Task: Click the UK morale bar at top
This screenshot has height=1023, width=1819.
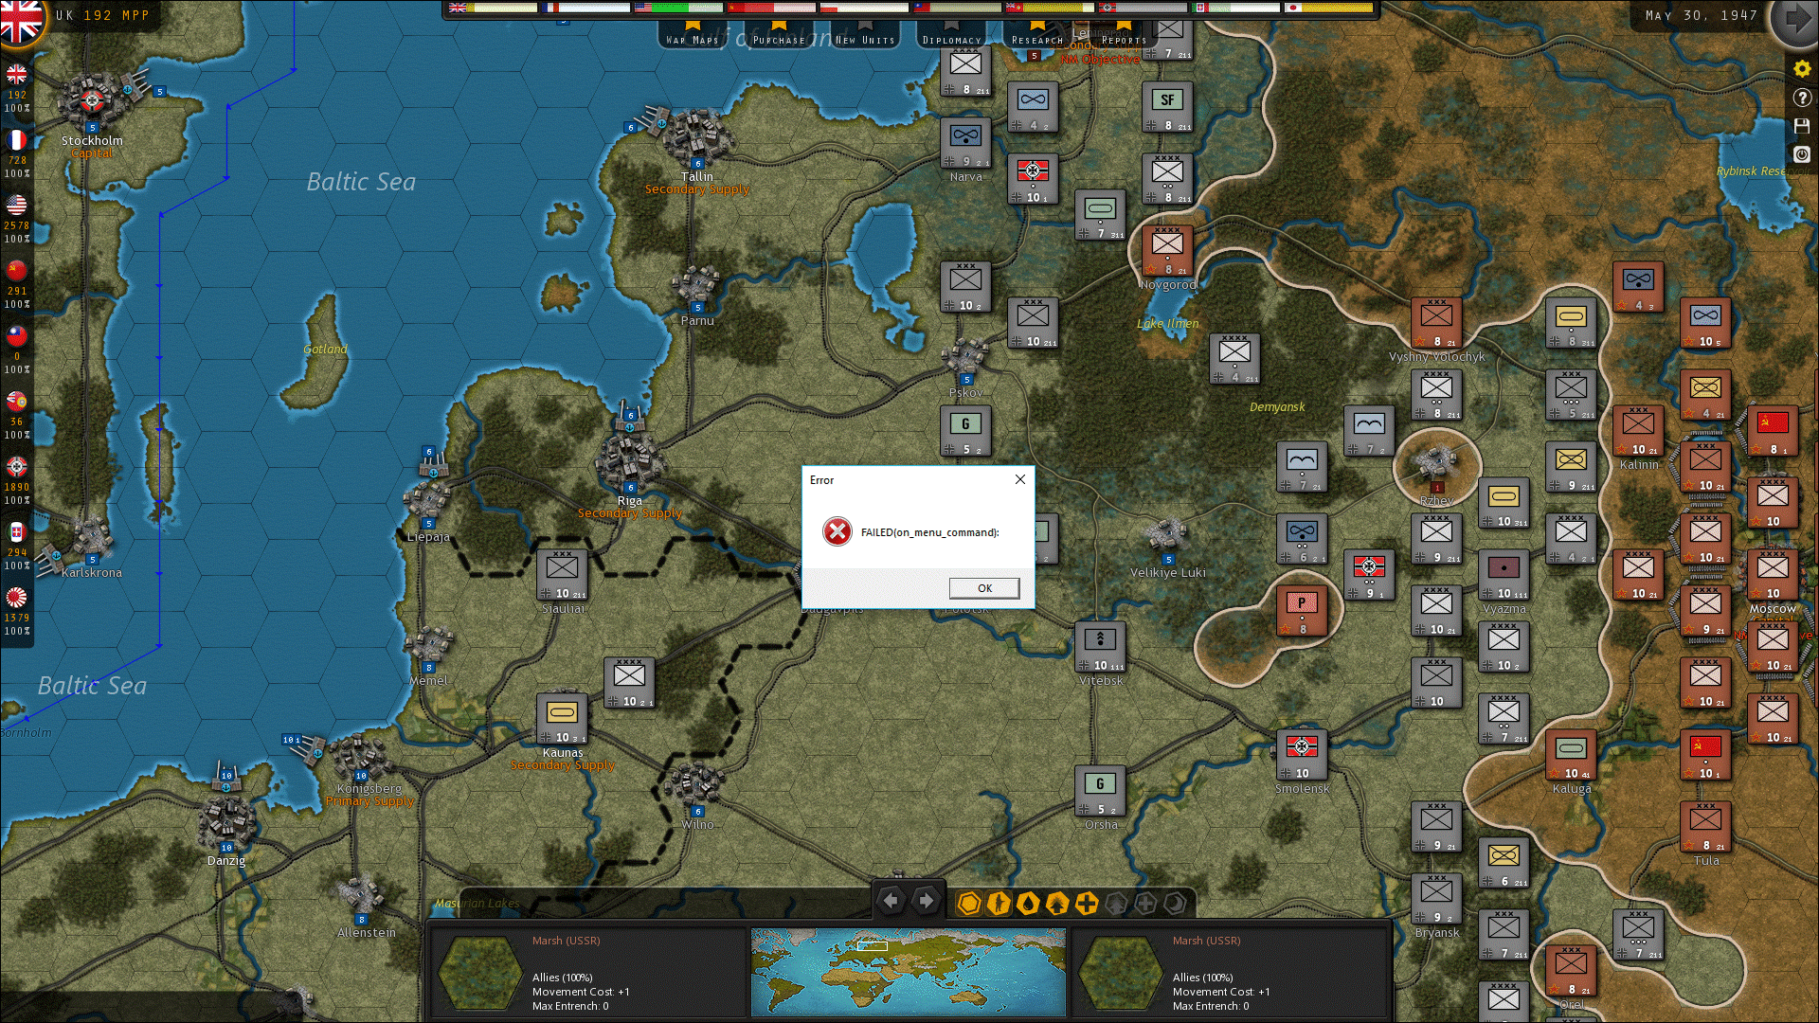Action: click(x=493, y=8)
